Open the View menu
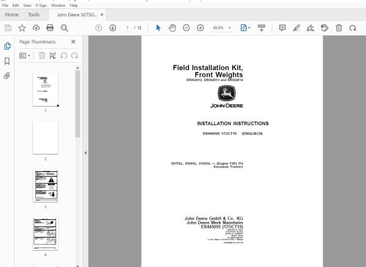This screenshot has height=267, width=366. (27, 5)
